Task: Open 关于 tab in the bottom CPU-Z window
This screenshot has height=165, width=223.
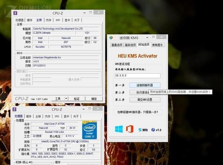Action: pyautogui.click(x=76, y=116)
